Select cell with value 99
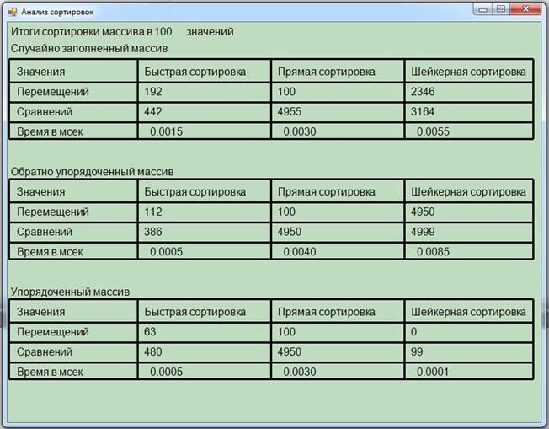 [x=469, y=352]
